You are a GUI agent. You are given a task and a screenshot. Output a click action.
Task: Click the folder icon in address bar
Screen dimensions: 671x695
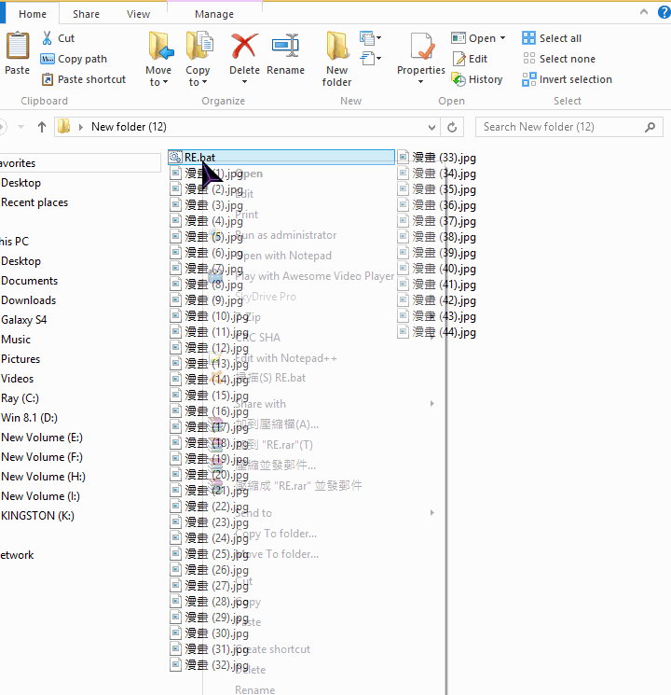click(64, 127)
